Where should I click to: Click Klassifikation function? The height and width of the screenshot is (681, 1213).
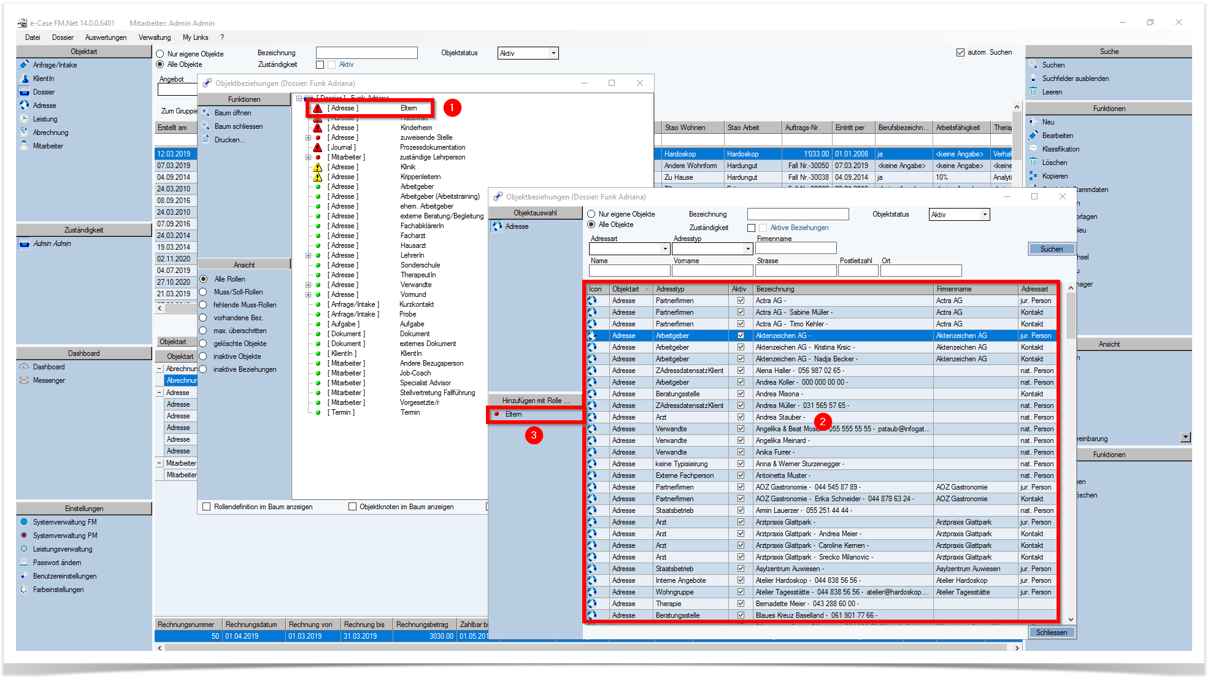pyautogui.click(x=1060, y=149)
